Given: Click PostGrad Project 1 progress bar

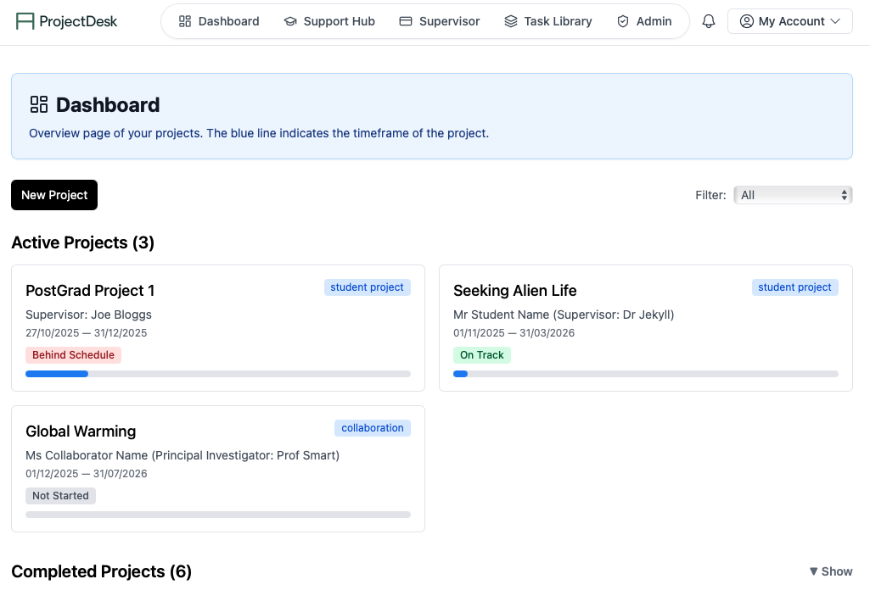Looking at the screenshot, I should coord(217,373).
